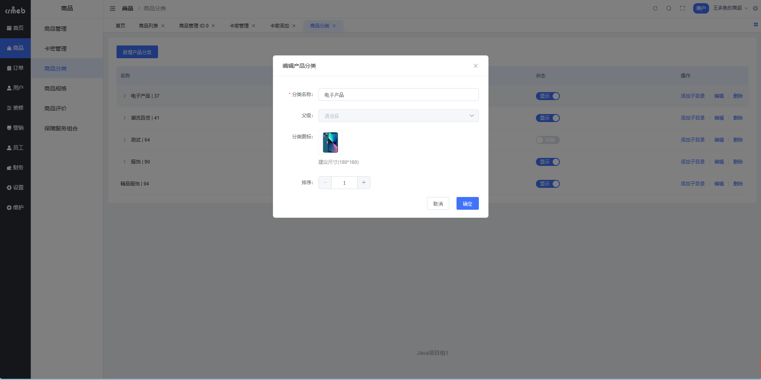
Task: Click the settings gear icon top right
Action: [755, 8]
